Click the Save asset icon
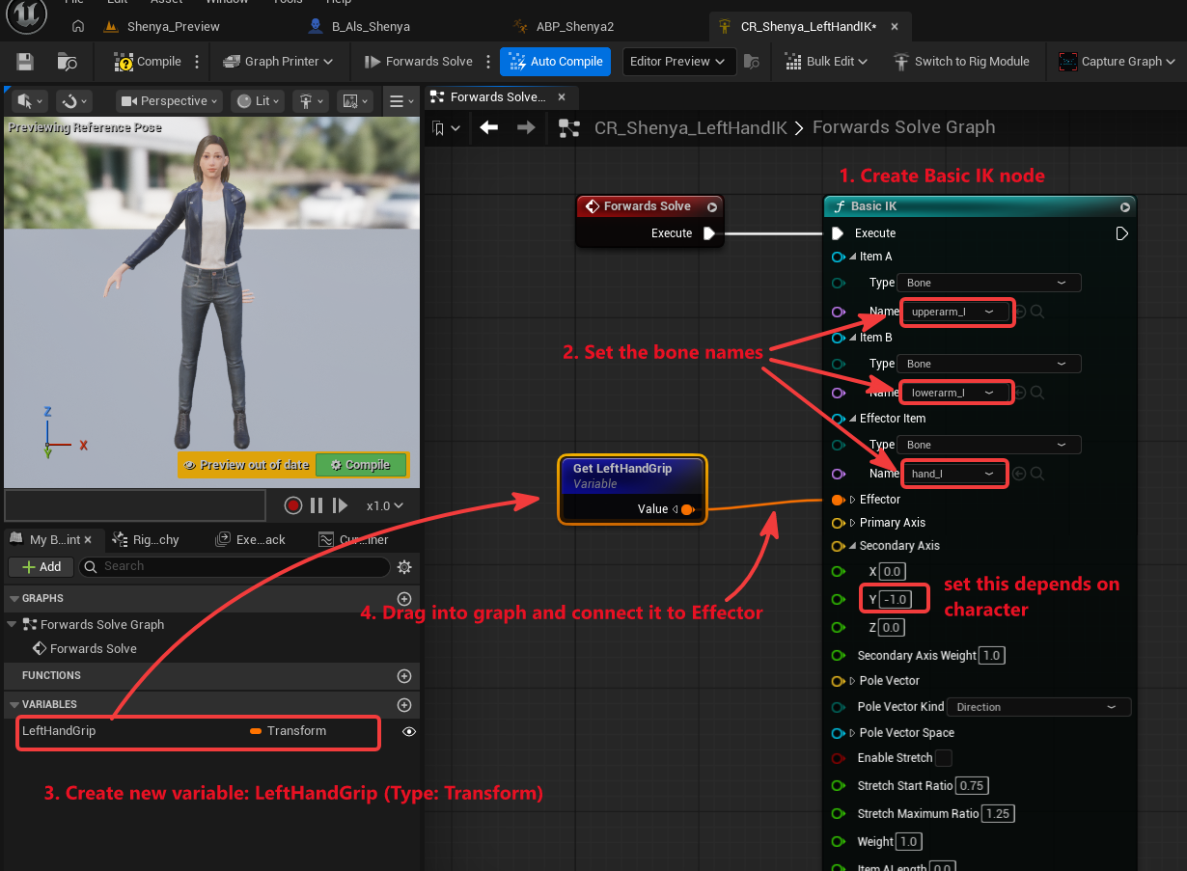 (25, 62)
